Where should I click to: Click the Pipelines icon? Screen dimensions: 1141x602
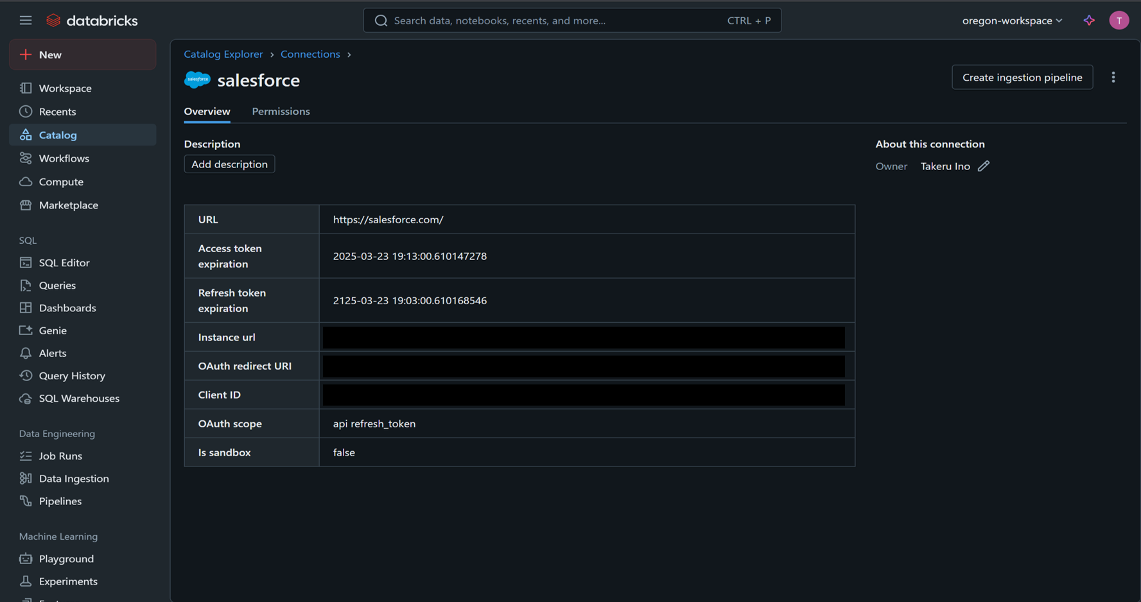point(26,501)
